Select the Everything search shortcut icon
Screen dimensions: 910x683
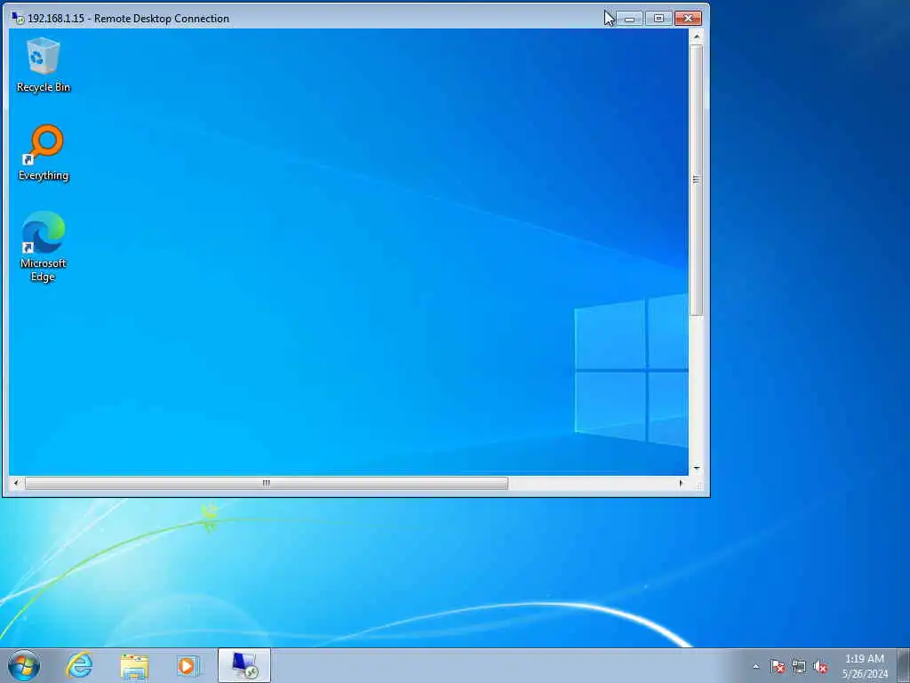[x=43, y=153]
